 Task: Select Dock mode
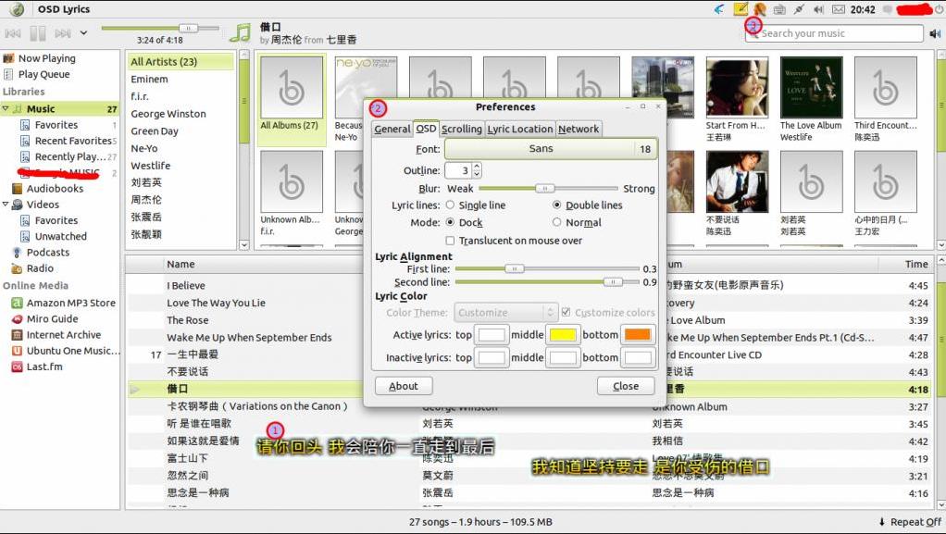464,223
